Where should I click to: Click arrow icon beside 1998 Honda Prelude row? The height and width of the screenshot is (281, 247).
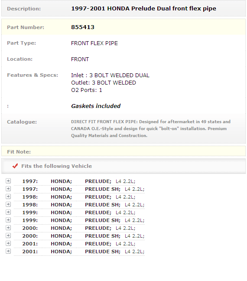coord(8,196)
